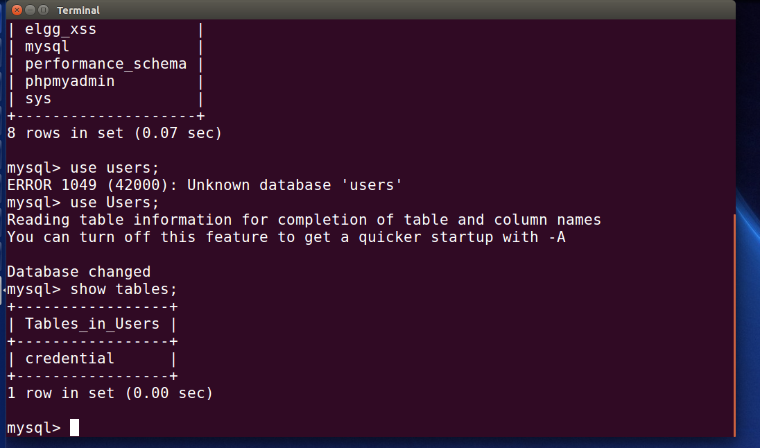The width and height of the screenshot is (760, 448).
Task: Click the phpmyadmin database entry
Action: coord(70,81)
